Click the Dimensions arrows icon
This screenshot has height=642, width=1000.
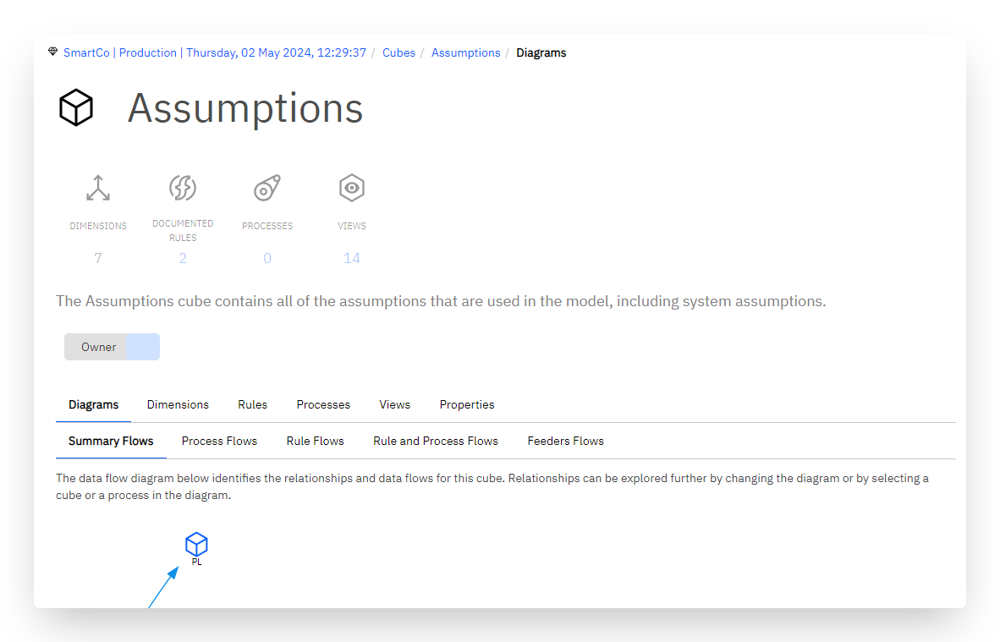(x=98, y=188)
